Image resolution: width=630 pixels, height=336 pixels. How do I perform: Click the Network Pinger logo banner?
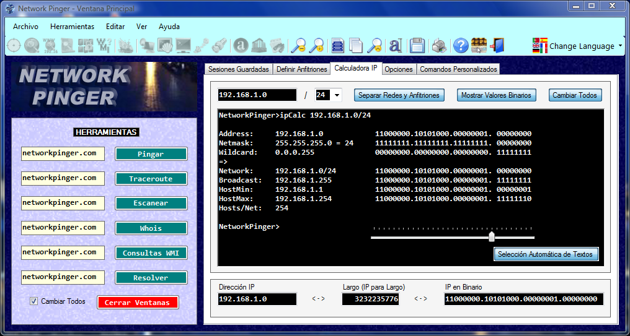[x=104, y=86]
